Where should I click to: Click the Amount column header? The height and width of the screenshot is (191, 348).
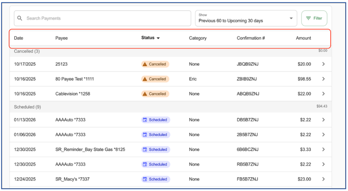click(303, 38)
